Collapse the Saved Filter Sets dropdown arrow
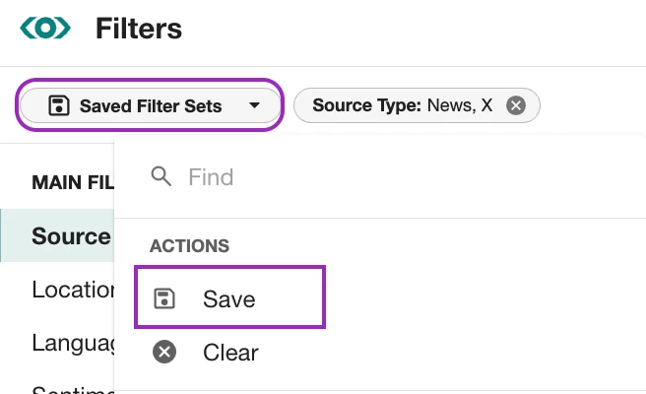Viewport: 646px width, 394px height. (254, 105)
